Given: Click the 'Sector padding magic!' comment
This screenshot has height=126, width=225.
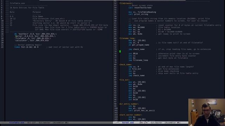Looking at the screenshot, I should click(x=28, y=45).
